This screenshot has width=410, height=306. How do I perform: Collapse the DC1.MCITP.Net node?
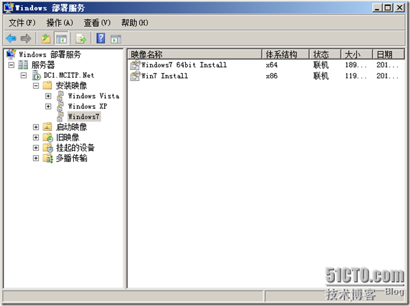coord(24,76)
